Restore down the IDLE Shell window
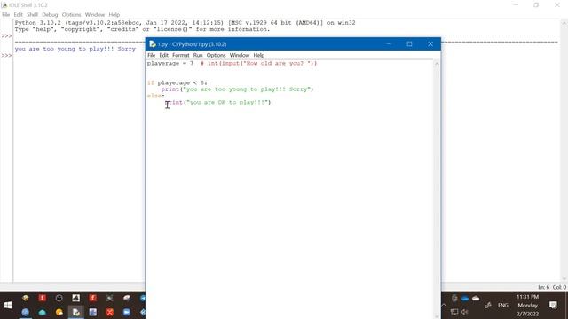This screenshot has width=568, height=319. click(x=536, y=5)
